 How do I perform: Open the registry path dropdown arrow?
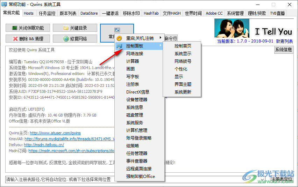point(262,179)
